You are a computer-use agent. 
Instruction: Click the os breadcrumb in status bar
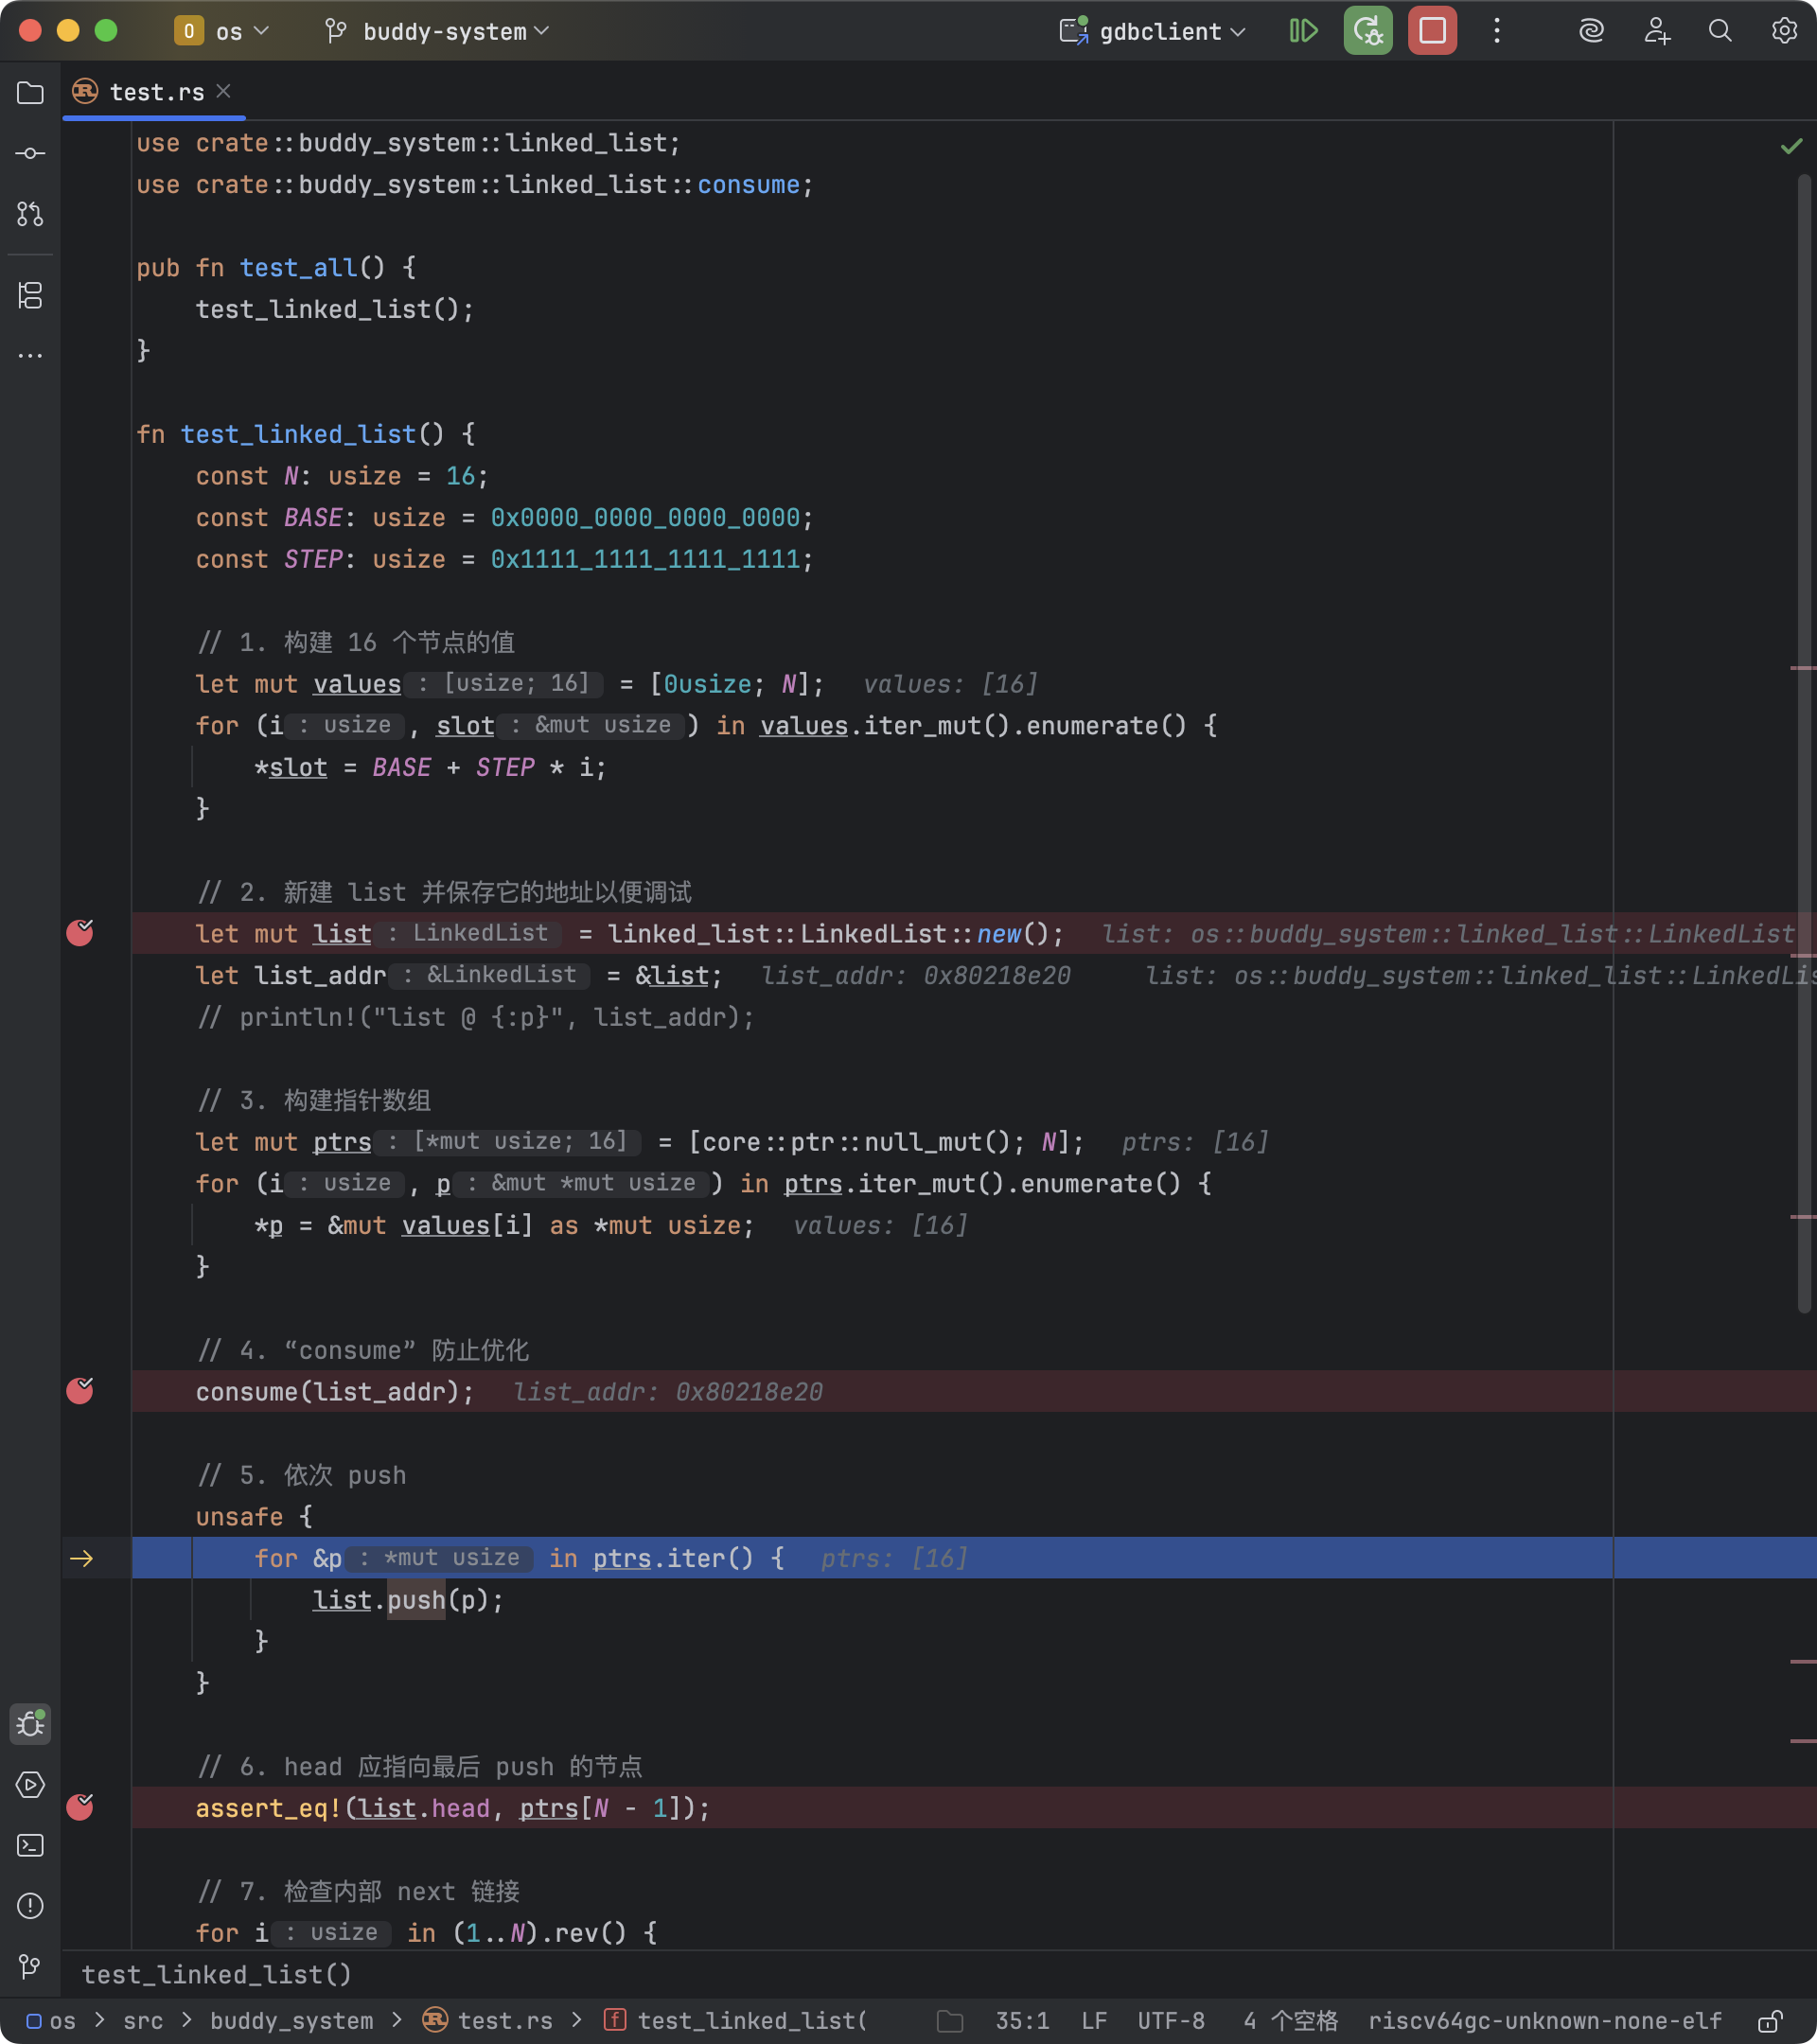tap(52, 2021)
